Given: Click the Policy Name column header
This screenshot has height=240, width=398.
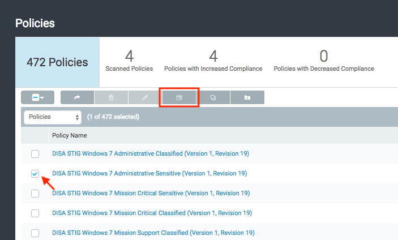Looking at the screenshot, I should tap(69, 135).
